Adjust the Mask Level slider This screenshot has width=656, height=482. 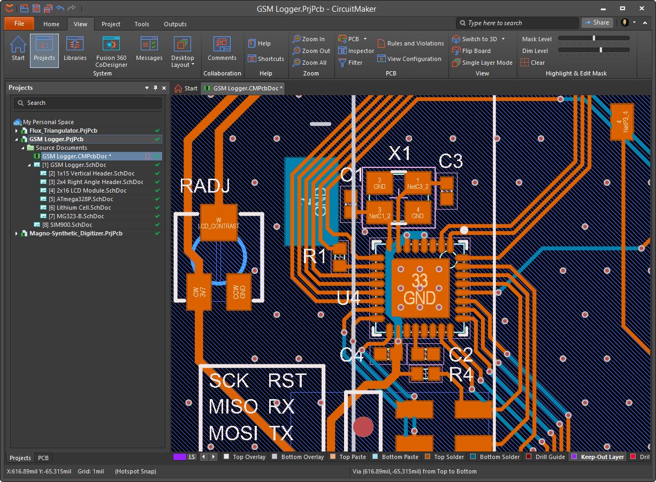pyautogui.click(x=593, y=39)
